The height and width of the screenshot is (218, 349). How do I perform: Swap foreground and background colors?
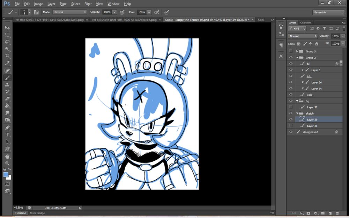tap(9, 169)
